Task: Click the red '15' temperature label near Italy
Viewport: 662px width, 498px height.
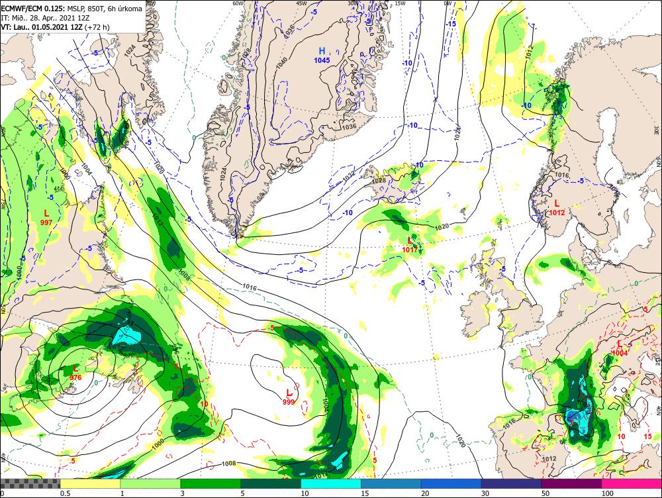Action: point(648,436)
